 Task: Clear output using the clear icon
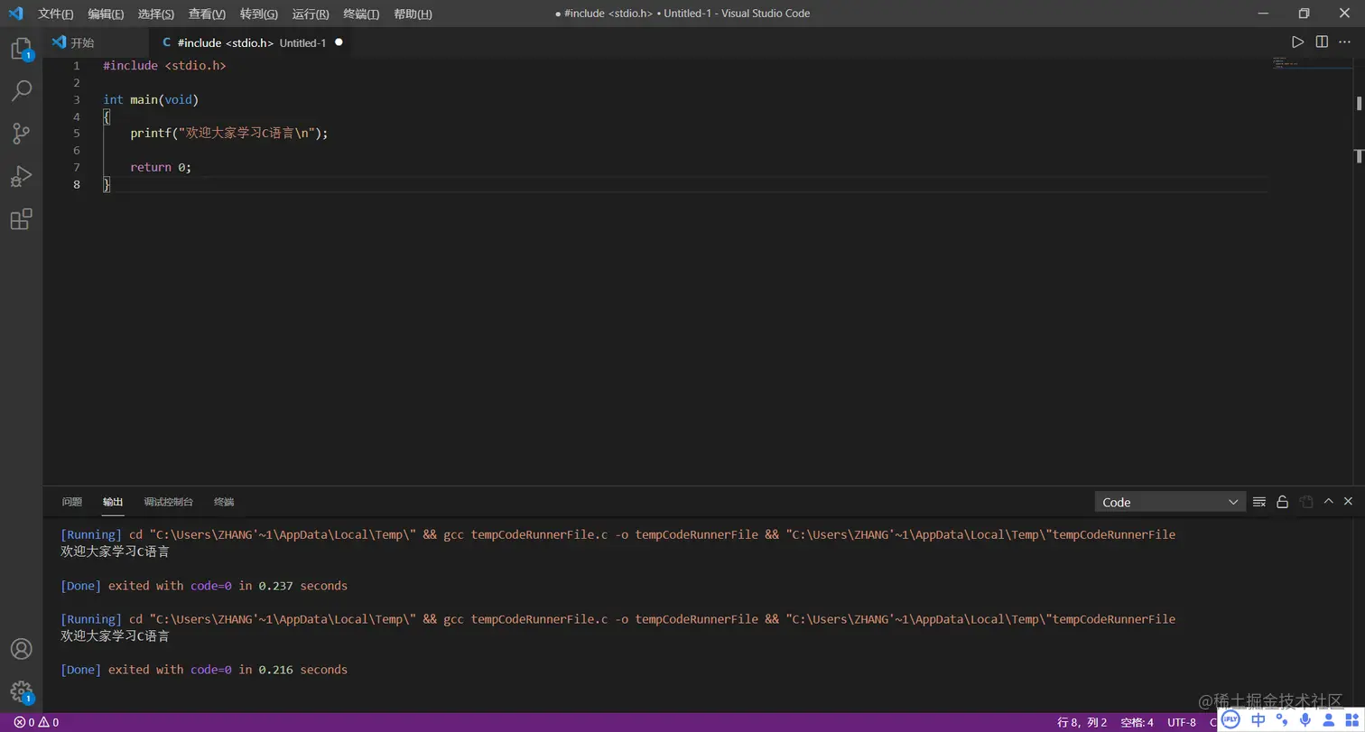[x=1259, y=502]
